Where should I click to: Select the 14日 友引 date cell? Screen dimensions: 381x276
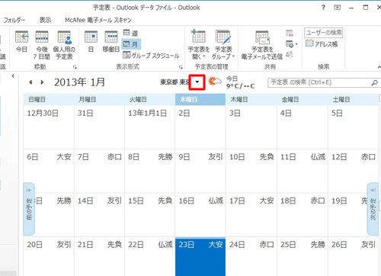coord(99,215)
